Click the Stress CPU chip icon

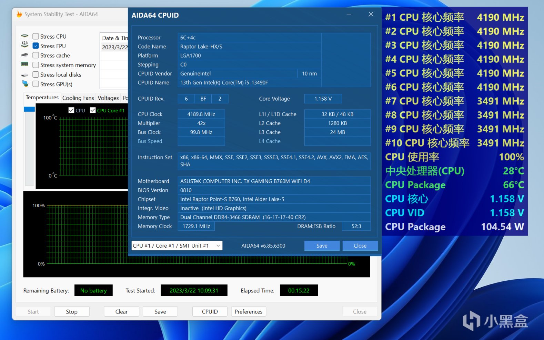click(x=25, y=36)
